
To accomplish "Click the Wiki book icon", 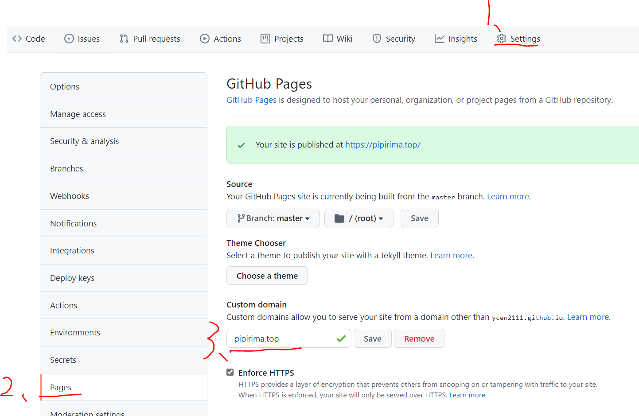I will (328, 39).
